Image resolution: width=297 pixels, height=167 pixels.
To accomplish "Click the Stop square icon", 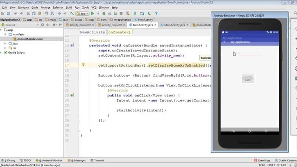I will 121,13.
